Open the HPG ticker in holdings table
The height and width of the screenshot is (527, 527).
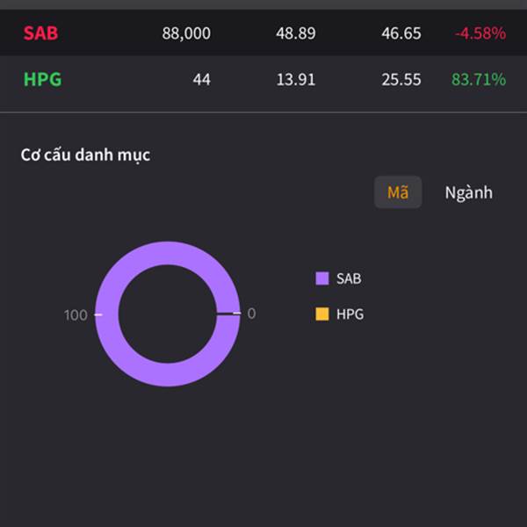[42, 79]
